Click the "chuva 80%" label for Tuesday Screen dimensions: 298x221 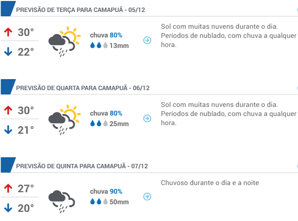click(106, 35)
